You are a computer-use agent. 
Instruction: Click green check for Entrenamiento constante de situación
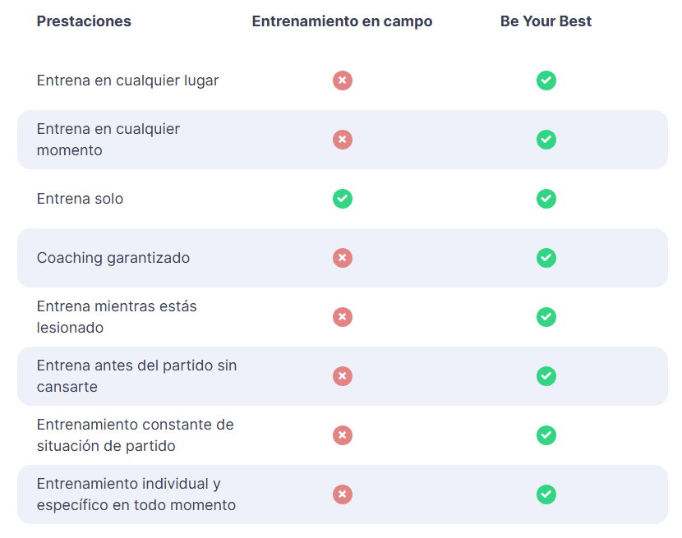click(546, 435)
